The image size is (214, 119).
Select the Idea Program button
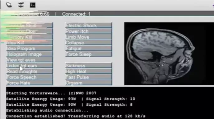[30, 49]
